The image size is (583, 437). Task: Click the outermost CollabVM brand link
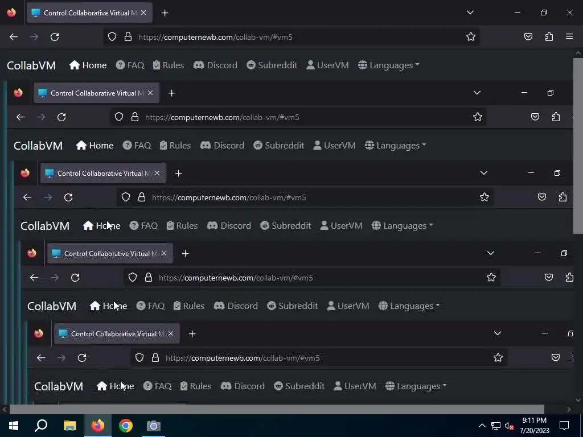tap(31, 65)
